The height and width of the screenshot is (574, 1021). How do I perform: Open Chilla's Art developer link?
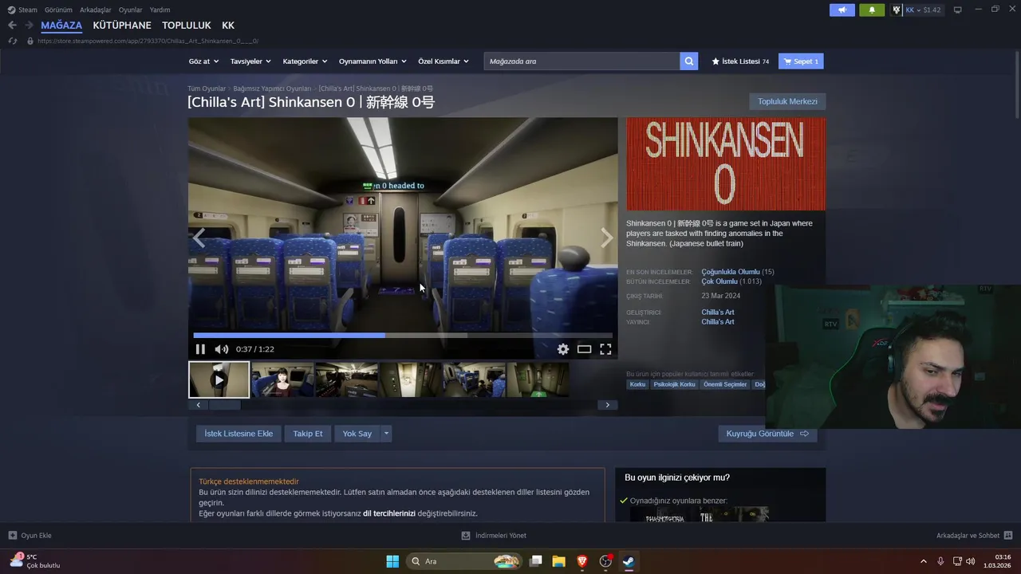[x=718, y=313]
